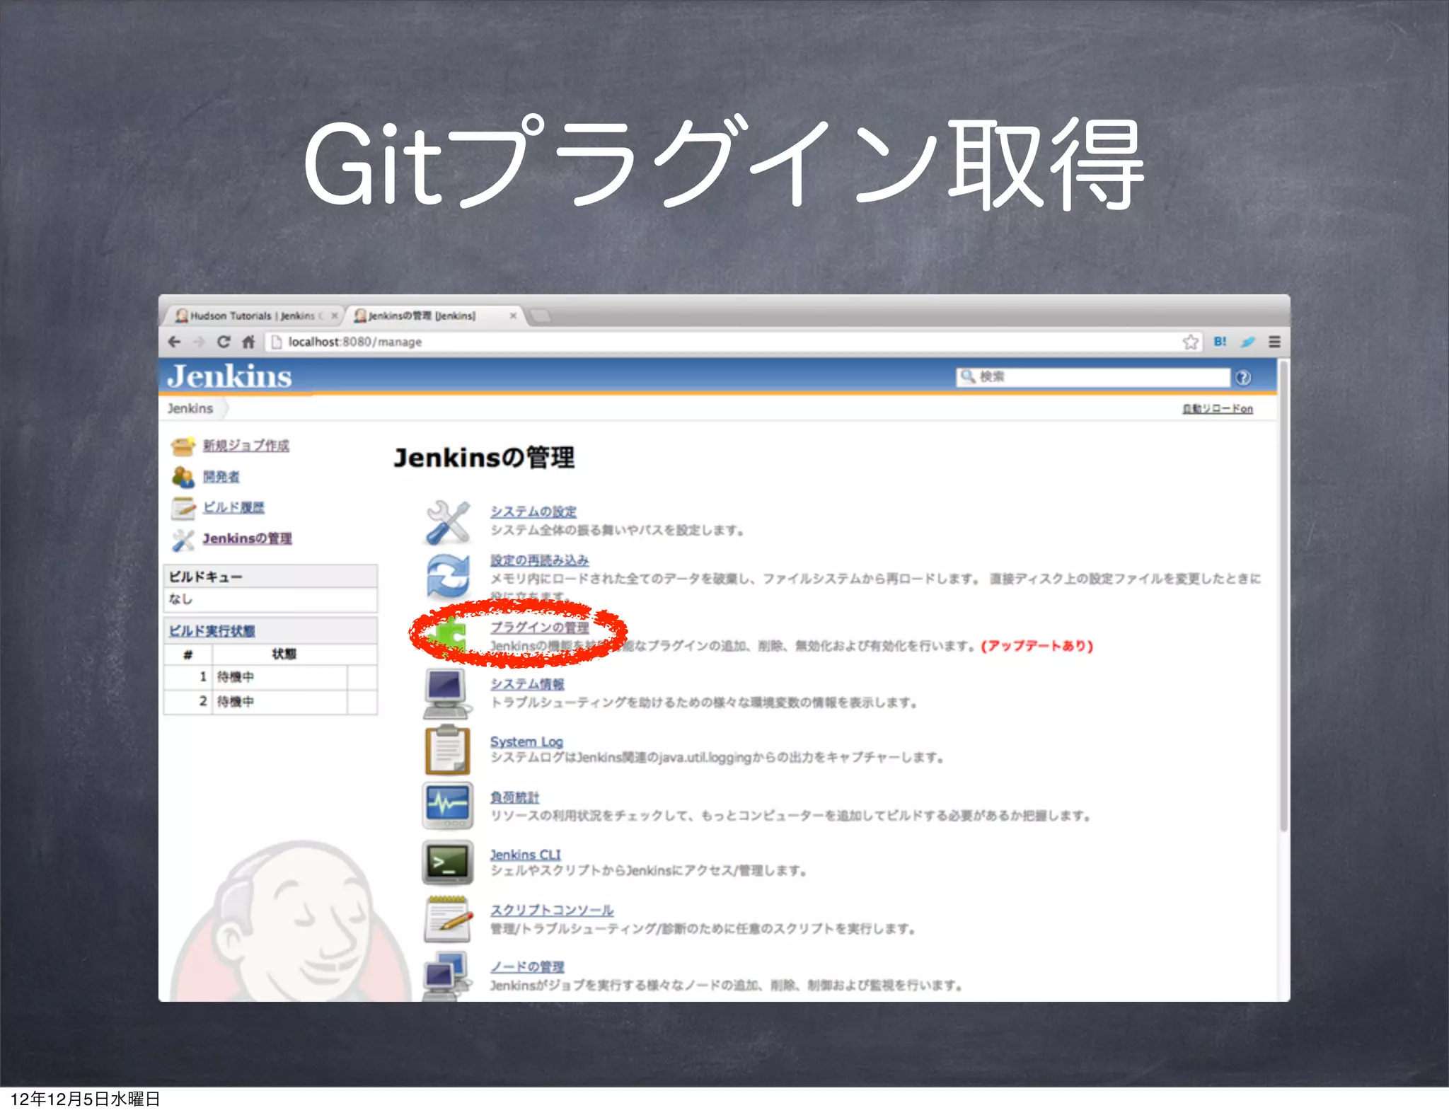Open the Jenkins CLI link
This screenshot has height=1115, width=1449.
pos(525,854)
